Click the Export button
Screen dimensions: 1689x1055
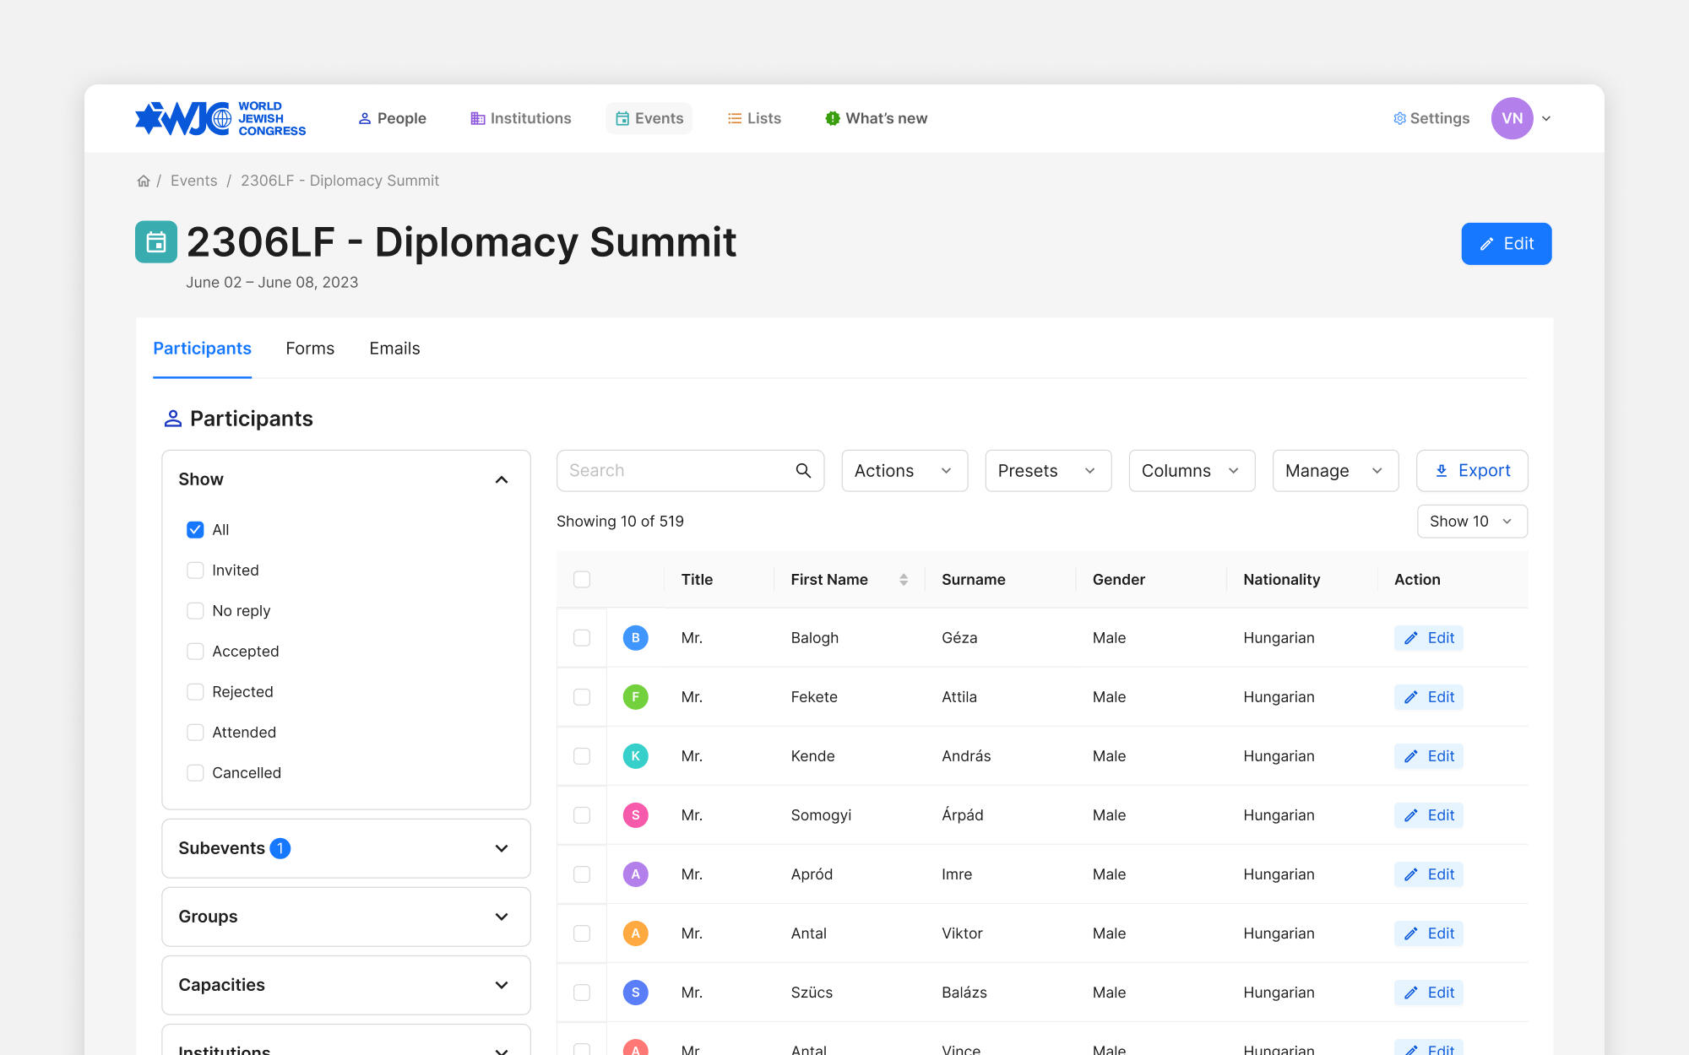[x=1471, y=471]
